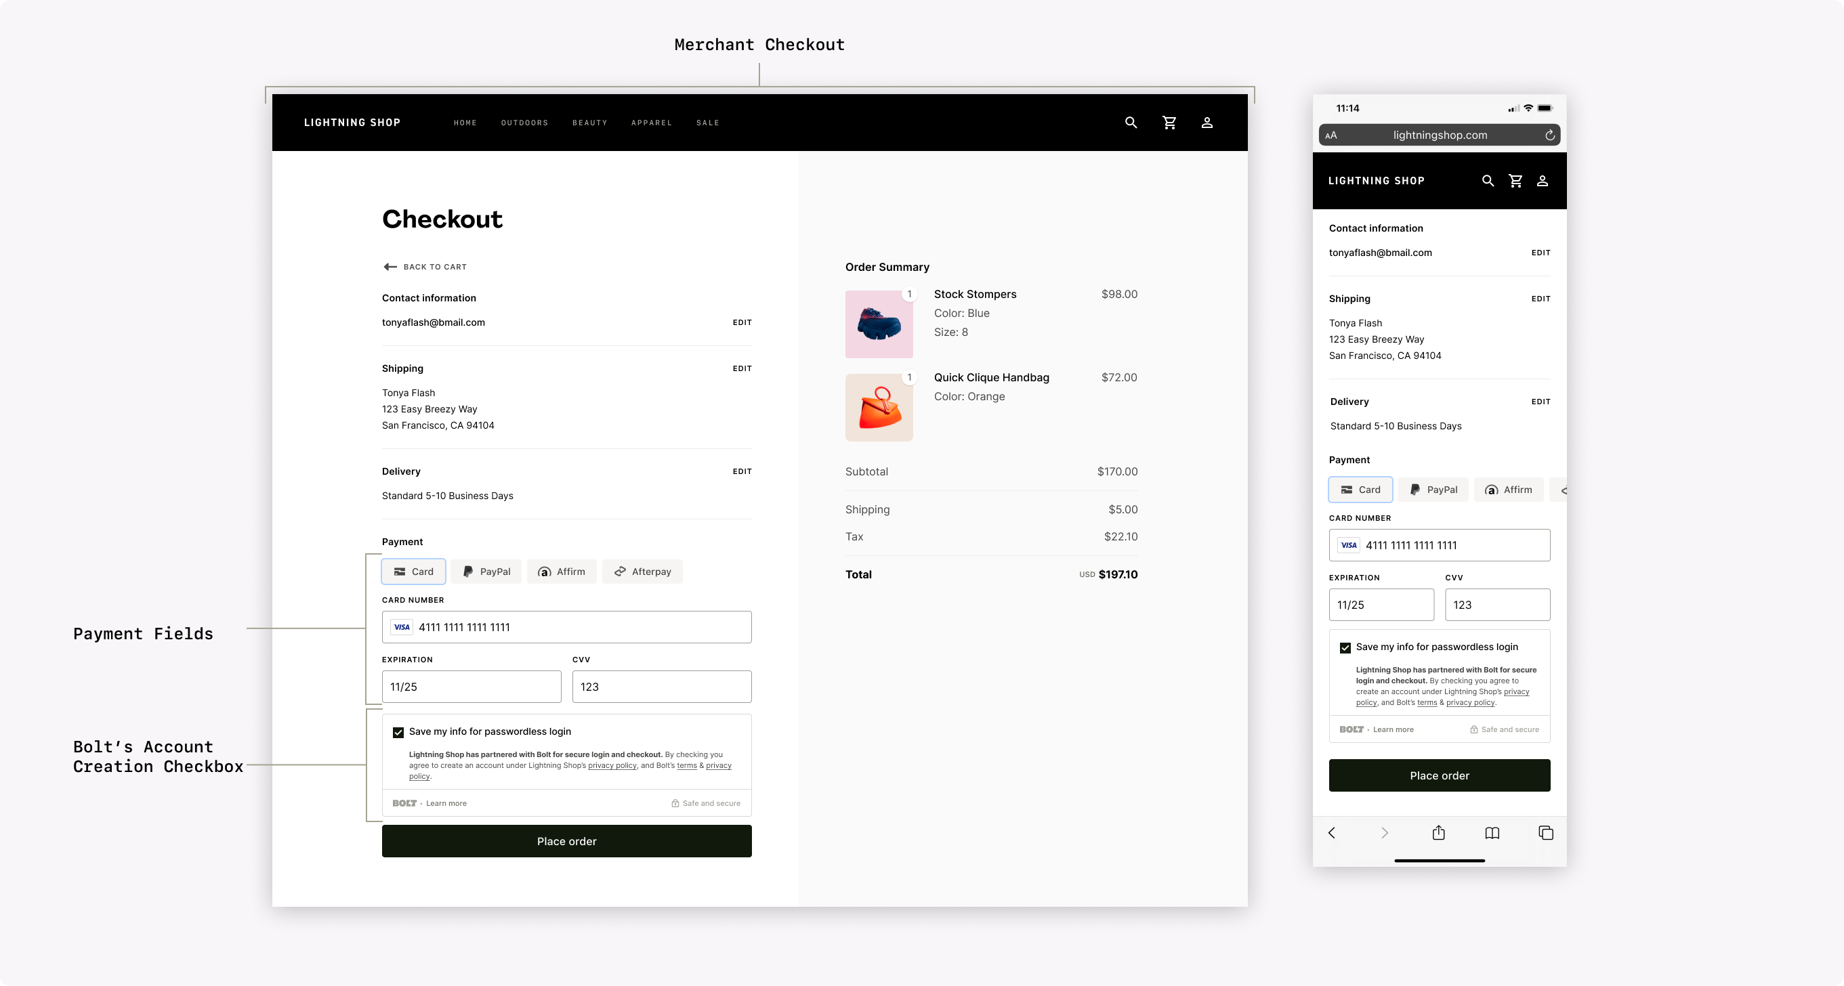Screen dimensions: 1844x986
Task: Select Affirm payment method on mobile
Action: (1509, 490)
